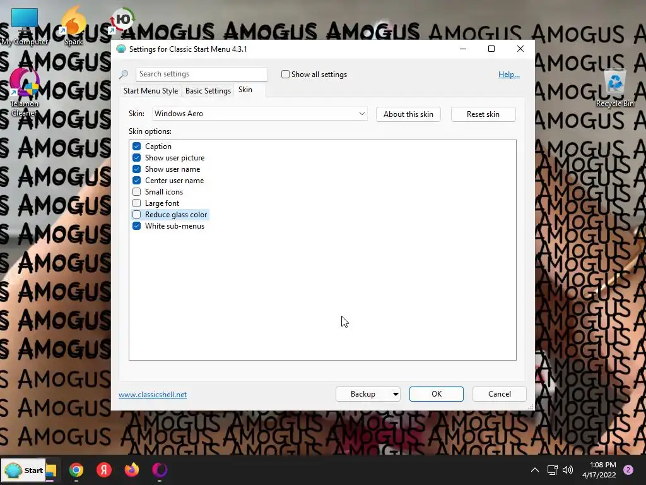Cancel the settings dialog
Screen dimensions: 646x485
click(x=500, y=394)
